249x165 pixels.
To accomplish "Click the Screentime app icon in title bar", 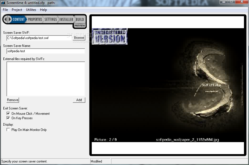I will click(3, 3).
